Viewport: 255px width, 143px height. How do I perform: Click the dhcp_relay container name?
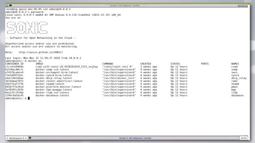(239, 78)
